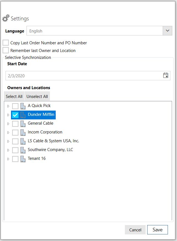
Task: Click the Select All button
Action: coord(14,96)
